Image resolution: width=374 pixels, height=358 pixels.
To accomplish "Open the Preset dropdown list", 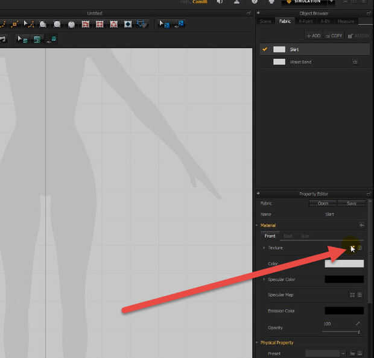I will [343, 353].
